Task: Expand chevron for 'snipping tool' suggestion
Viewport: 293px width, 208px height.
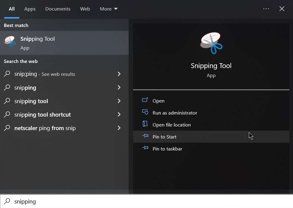Action: [x=119, y=101]
